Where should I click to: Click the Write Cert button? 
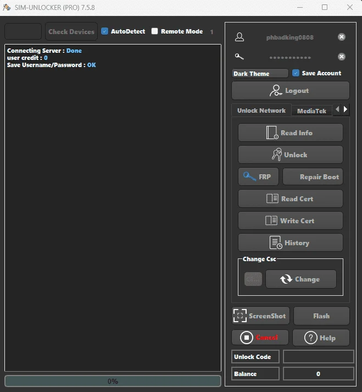(x=290, y=220)
